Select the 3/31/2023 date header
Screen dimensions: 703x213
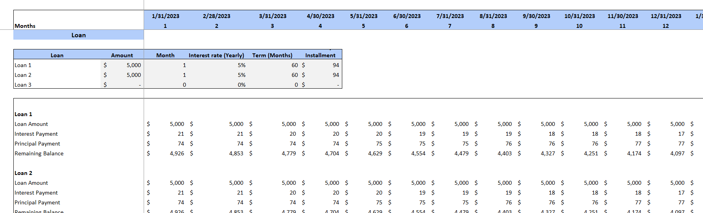(273, 16)
